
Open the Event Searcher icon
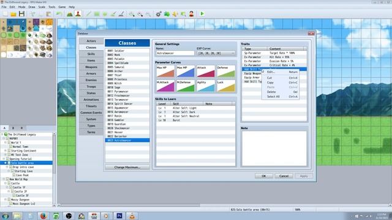tap(183, 14)
